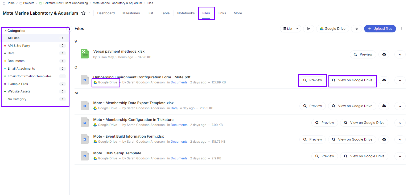This screenshot has height=195, width=412.
Task: Collapse the Categories sidebar with arrow
Action: point(70,29)
